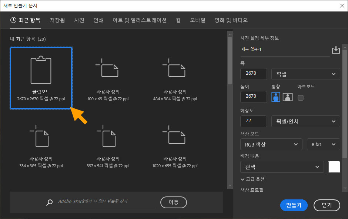Open the resolution 픽셀/인치 dropdown

tap(305, 121)
